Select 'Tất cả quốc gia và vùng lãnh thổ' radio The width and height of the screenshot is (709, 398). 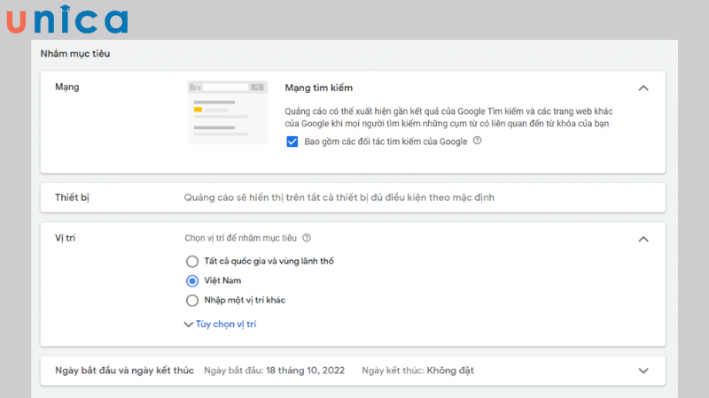[192, 261]
